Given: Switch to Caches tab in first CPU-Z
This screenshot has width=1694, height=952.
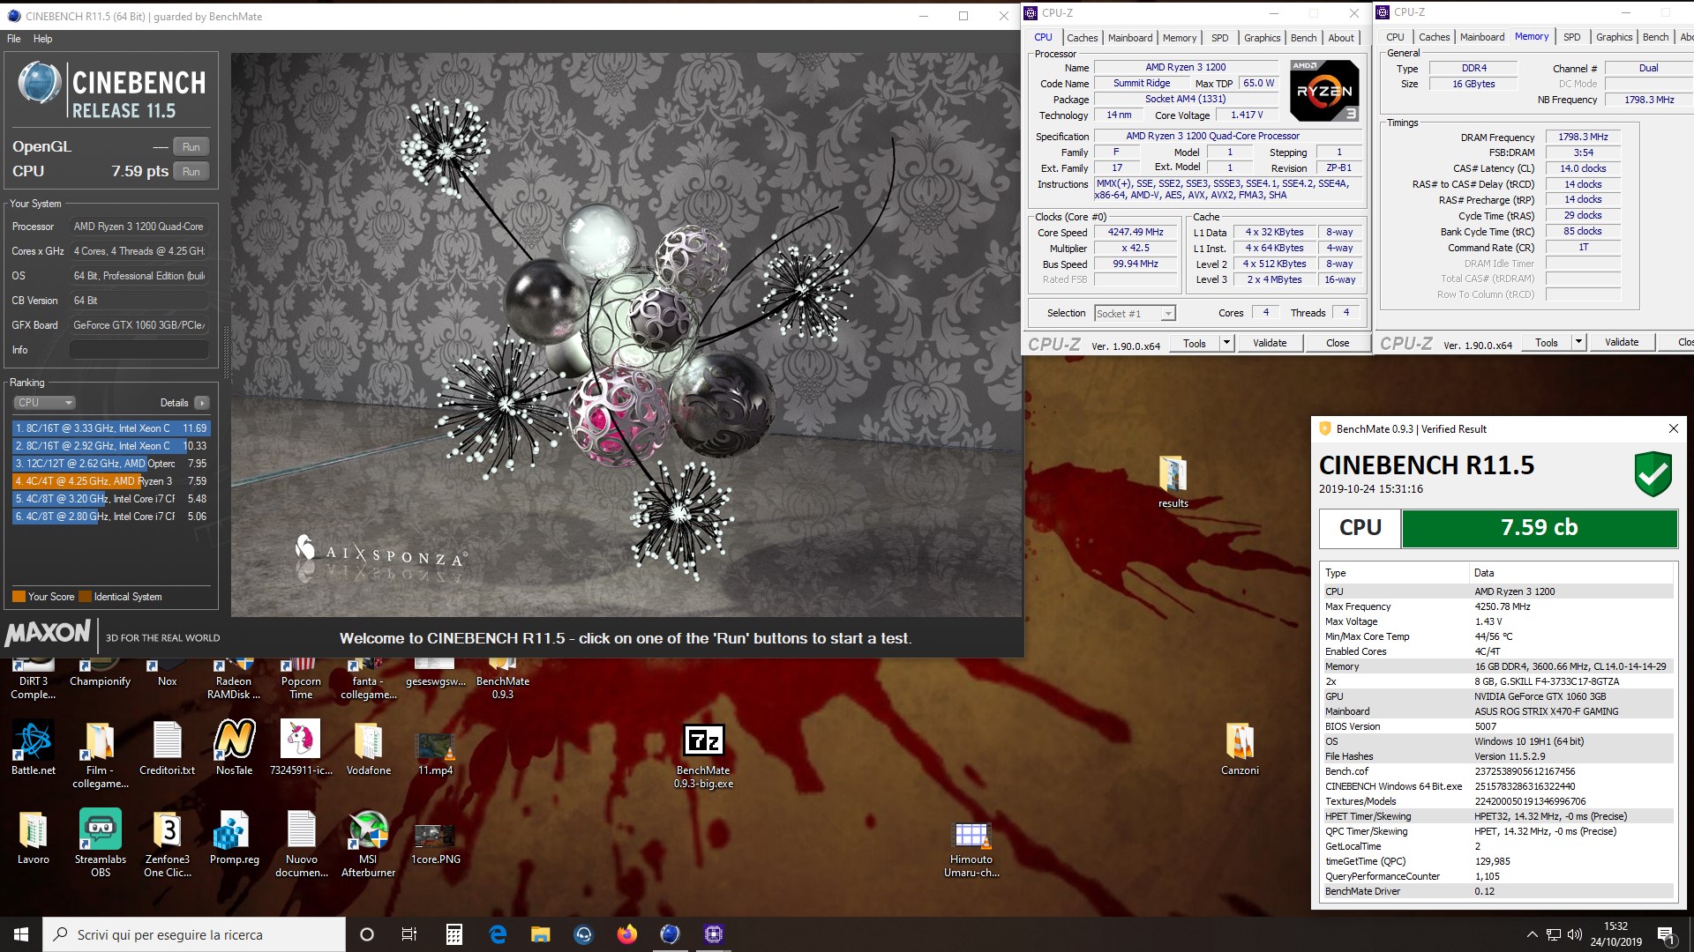Looking at the screenshot, I should coord(1082,38).
